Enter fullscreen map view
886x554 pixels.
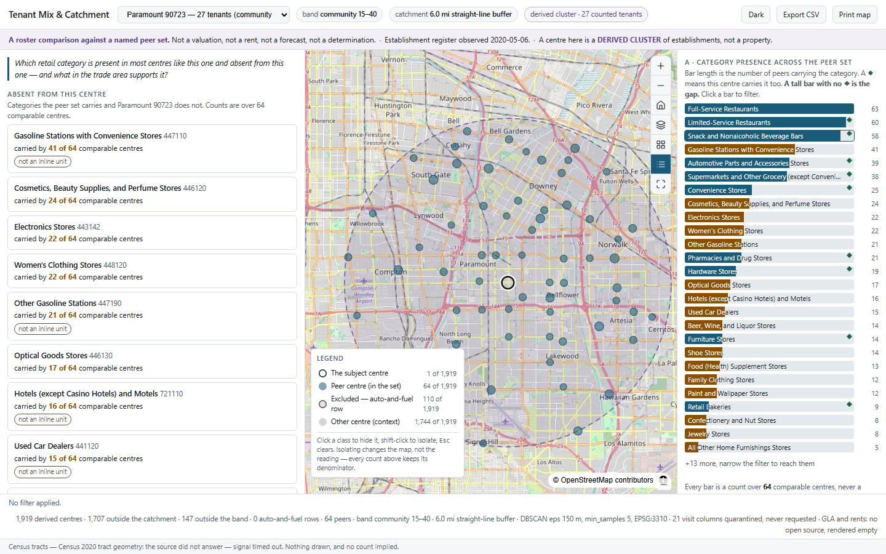click(x=660, y=184)
